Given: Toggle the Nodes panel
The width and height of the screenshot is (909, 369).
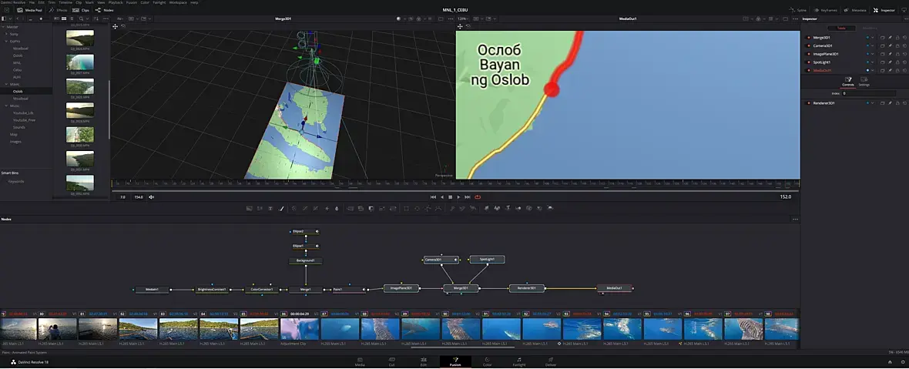Looking at the screenshot, I should pyautogui.click(x=106, y=10).
